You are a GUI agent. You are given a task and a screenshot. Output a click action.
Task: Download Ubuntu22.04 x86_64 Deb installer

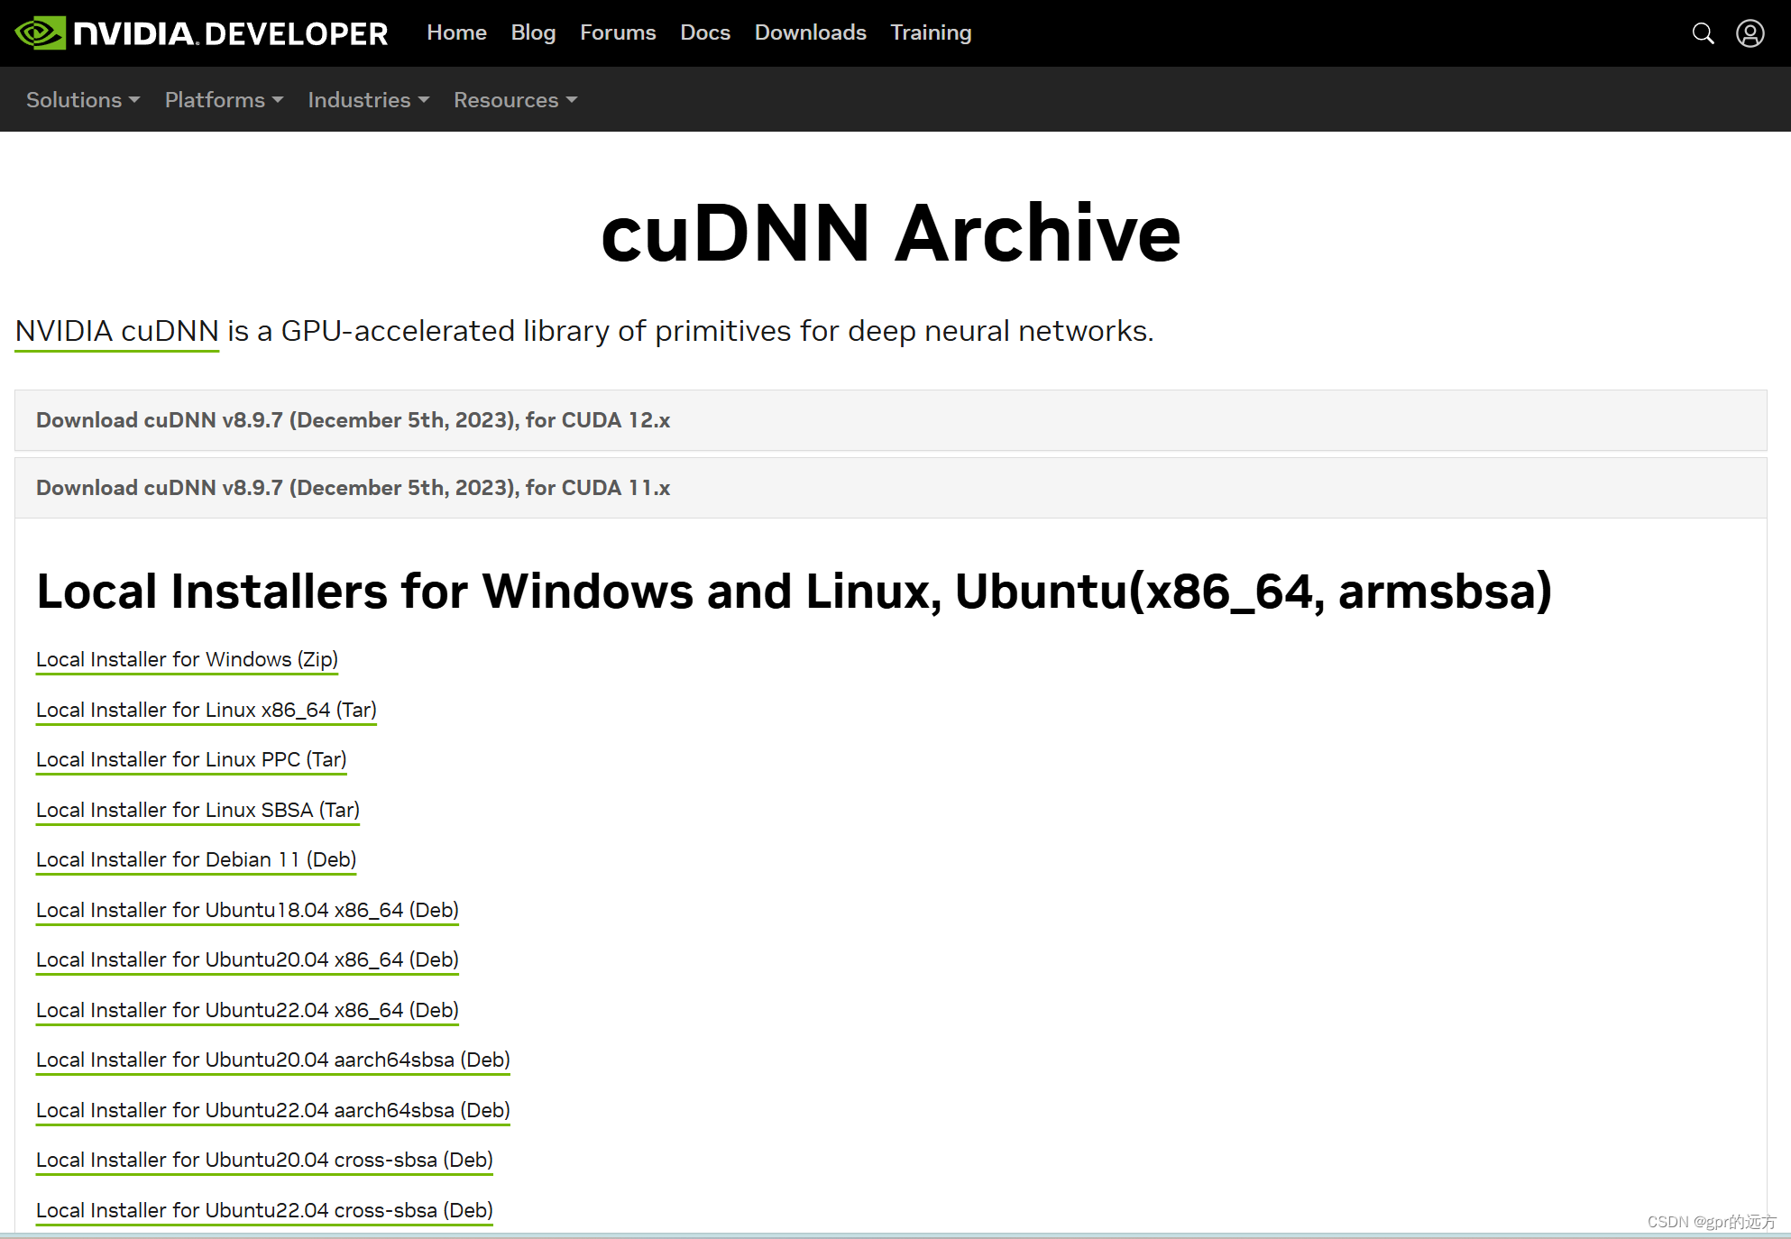click(247, 1011)
